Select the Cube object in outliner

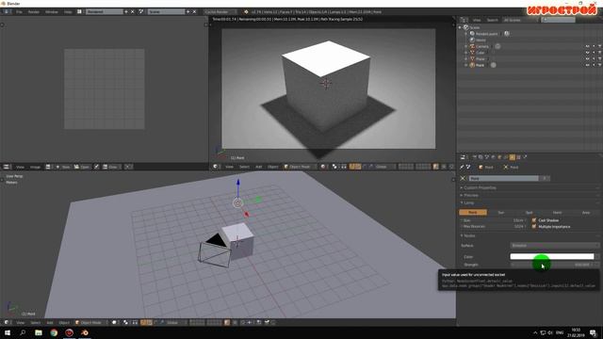tap(481, 53)
